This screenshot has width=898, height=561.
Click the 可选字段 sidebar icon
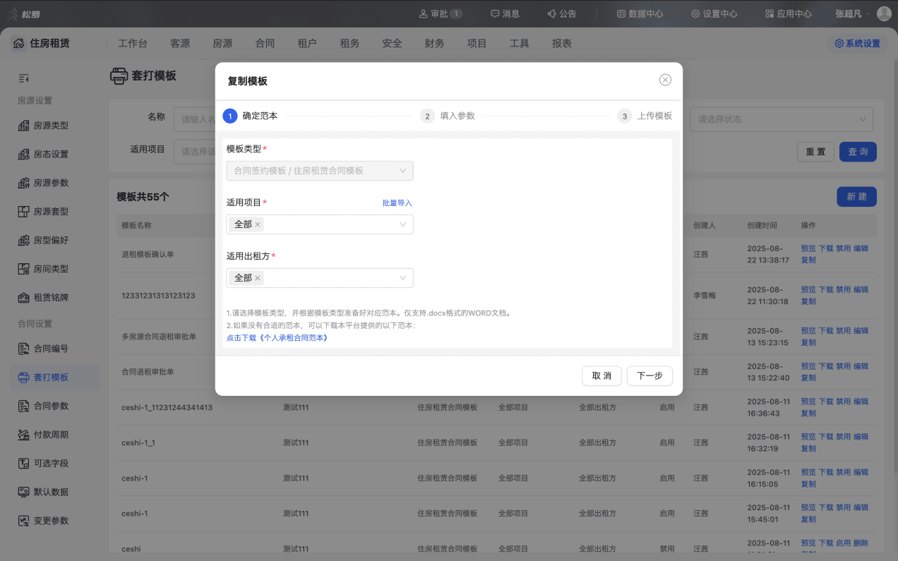23,464
